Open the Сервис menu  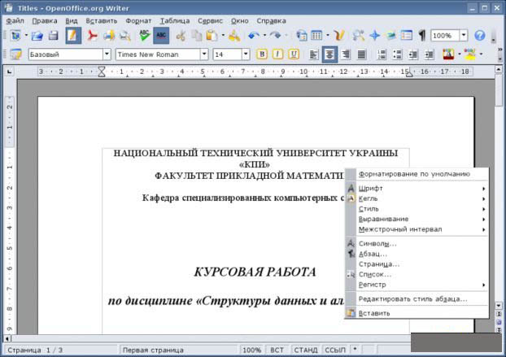[210, 21]
